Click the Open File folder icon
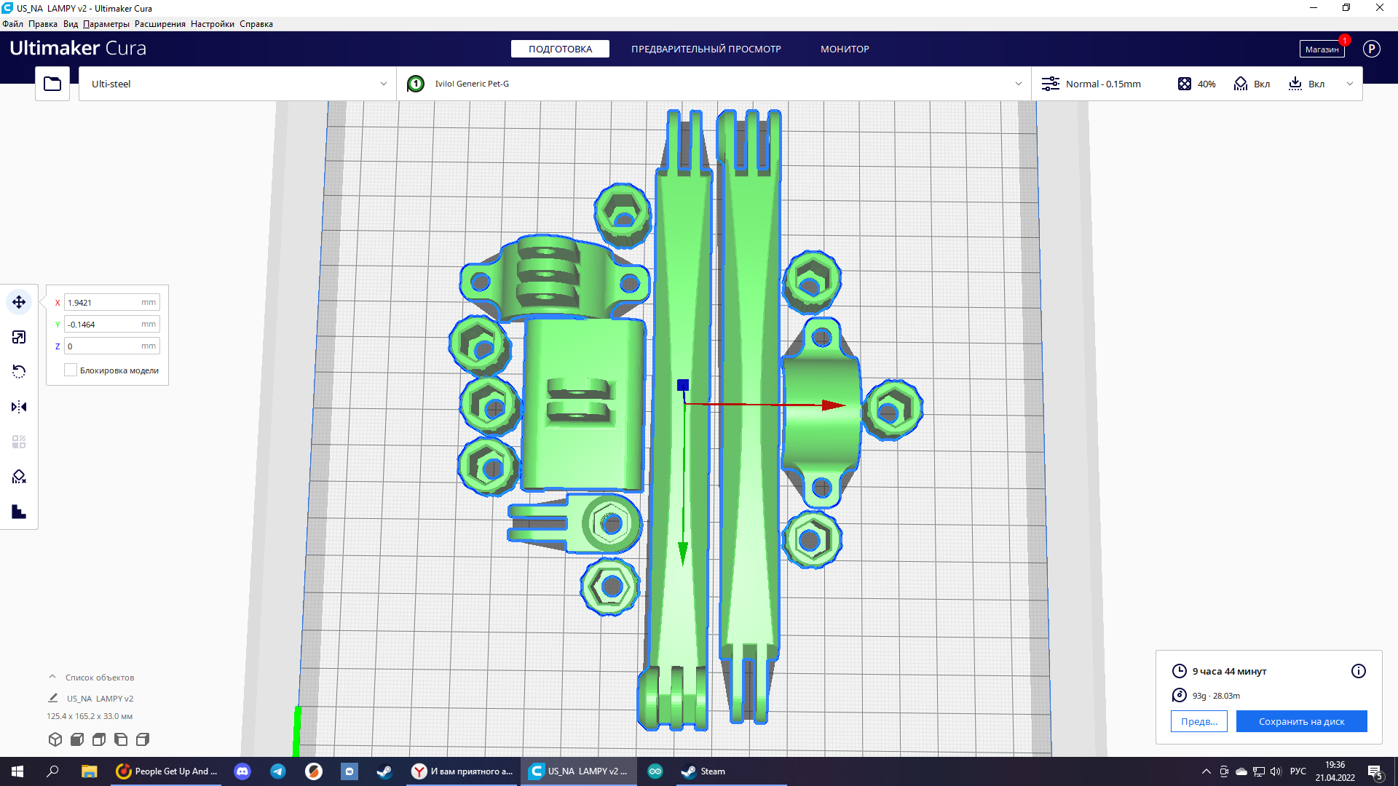Screen dimensions: 1398x786 (52, 84)
